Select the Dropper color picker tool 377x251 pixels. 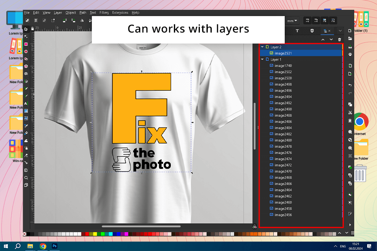click(26, 125)
